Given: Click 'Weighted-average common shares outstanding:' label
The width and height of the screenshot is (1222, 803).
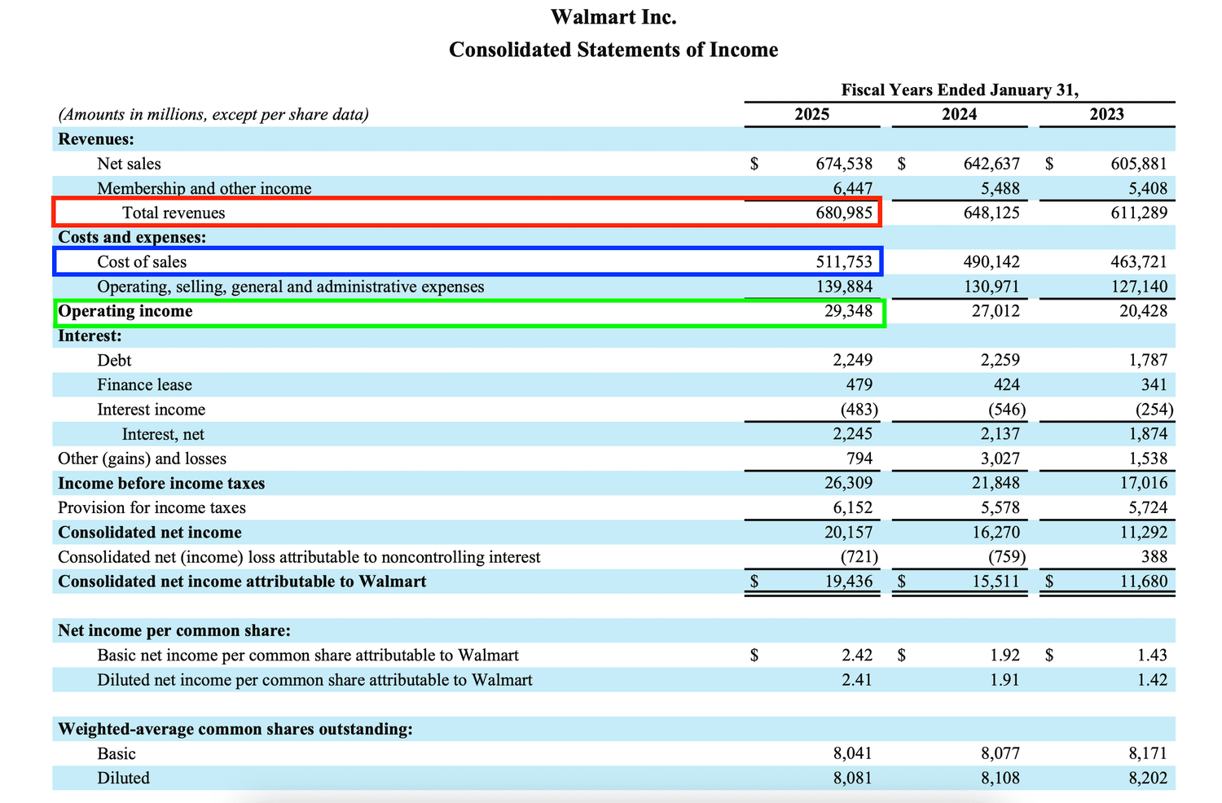Looking at the screenshot, I should [x=235, y=729].
